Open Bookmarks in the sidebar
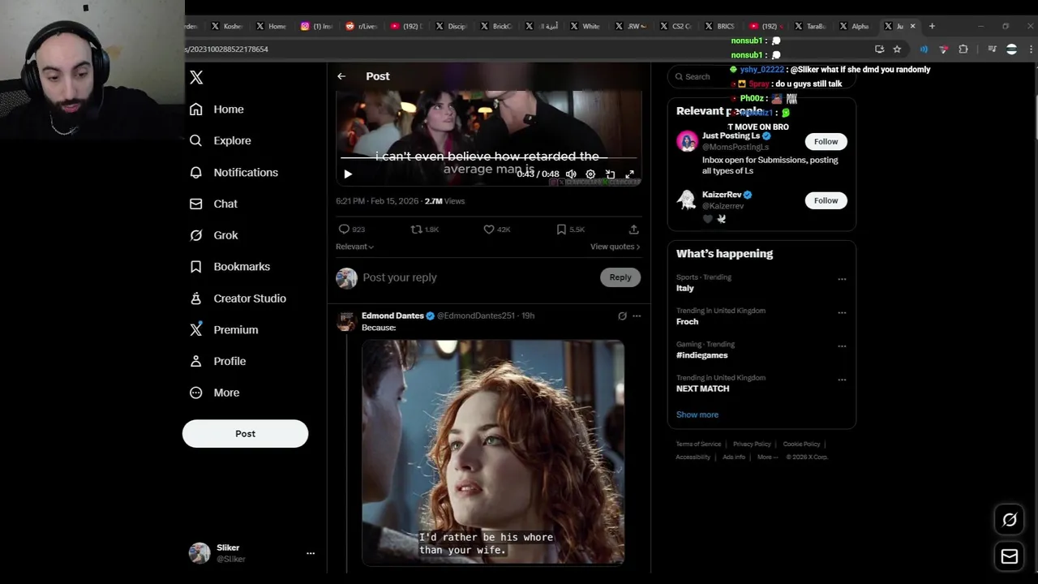Screen dimensions: 1038x584 (x=229, y=267)
